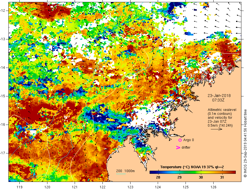Click the 0.5m/s velocity scale arrow
Viewport: 247px width, 190px height.
point(216,129)
